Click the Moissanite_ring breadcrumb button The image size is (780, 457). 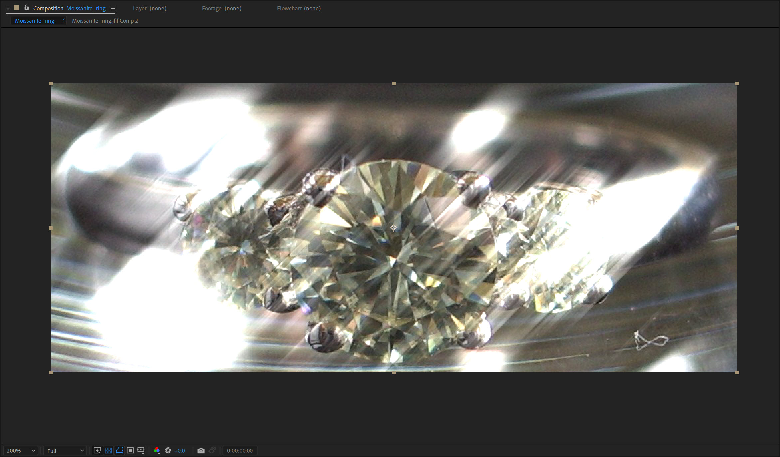[x=35, y=21]
